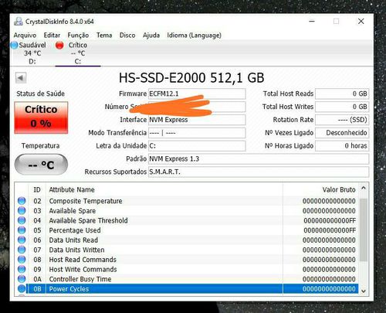Open the Editar menu
Image resolution: width=386 pixels, height=313 pixels.
pos(52,36)
